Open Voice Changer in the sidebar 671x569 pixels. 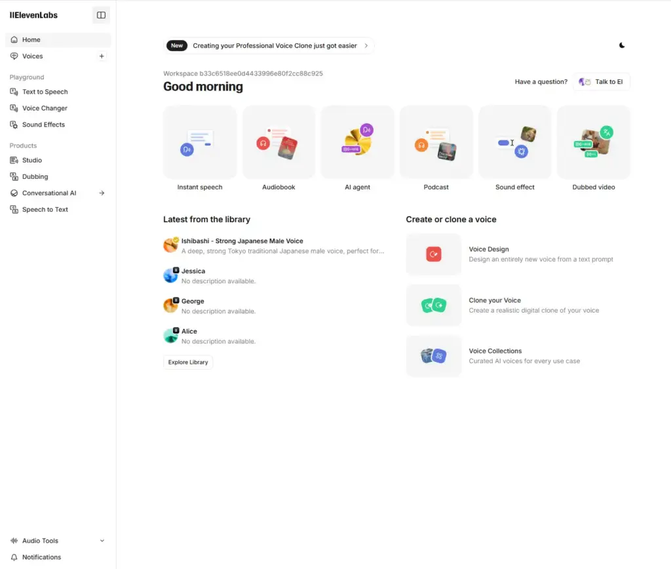[45, 108]
